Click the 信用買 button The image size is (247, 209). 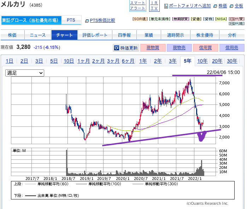(205, 48)
